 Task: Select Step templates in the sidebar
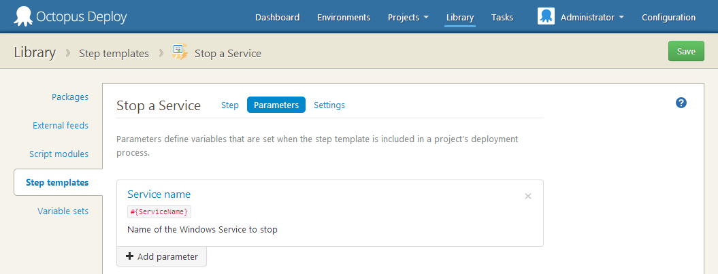pos(57,182)
